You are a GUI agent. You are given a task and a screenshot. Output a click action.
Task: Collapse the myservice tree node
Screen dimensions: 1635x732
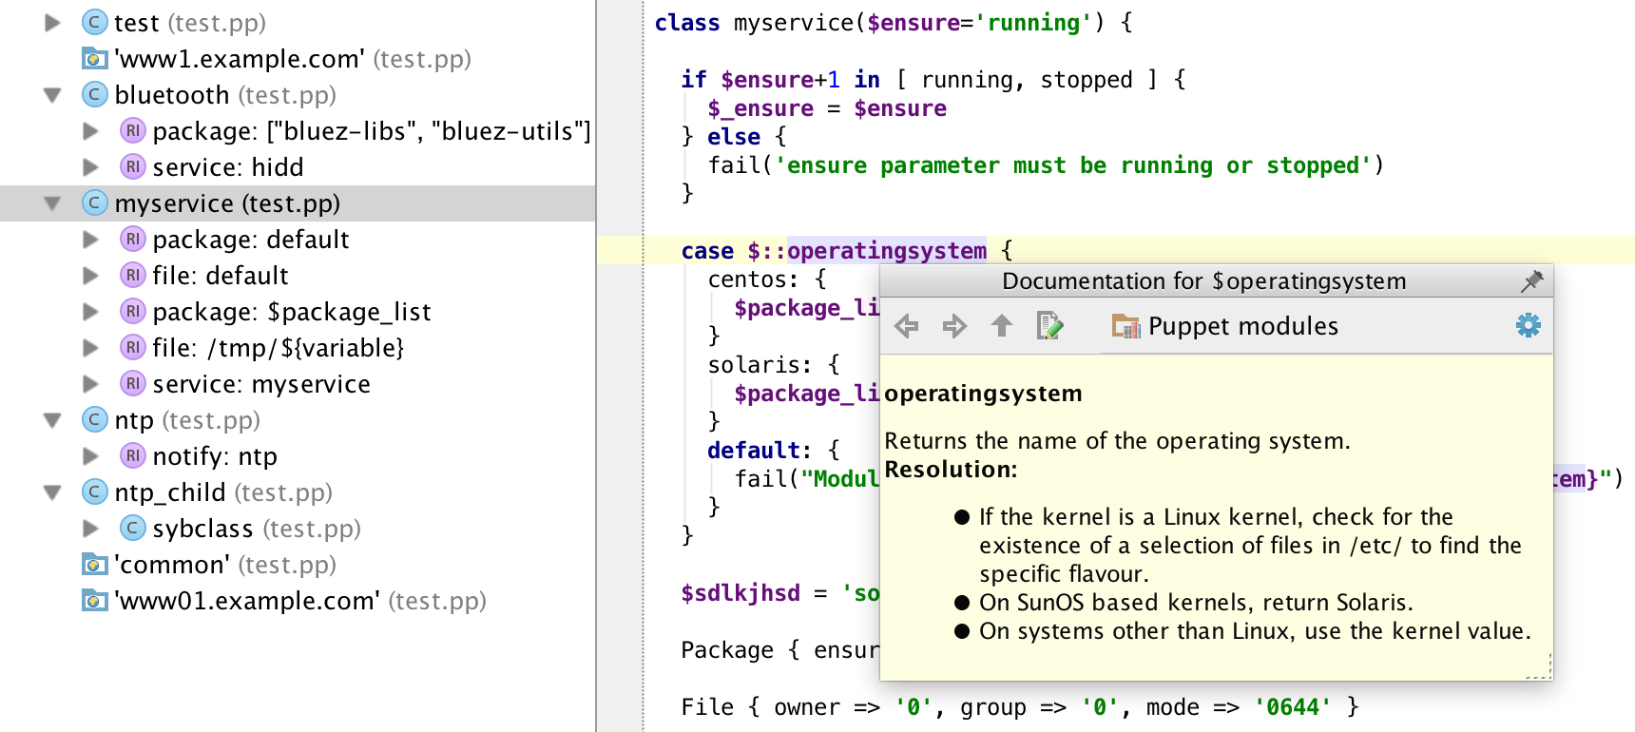point(53,203)
